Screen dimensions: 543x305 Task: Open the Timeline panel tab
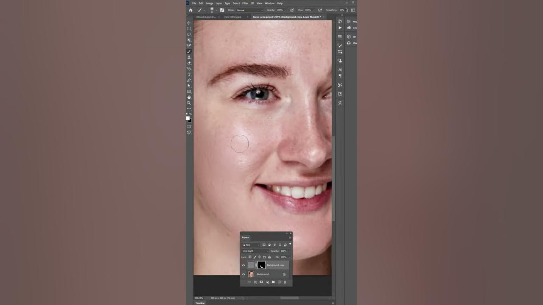tap(200, 303)
